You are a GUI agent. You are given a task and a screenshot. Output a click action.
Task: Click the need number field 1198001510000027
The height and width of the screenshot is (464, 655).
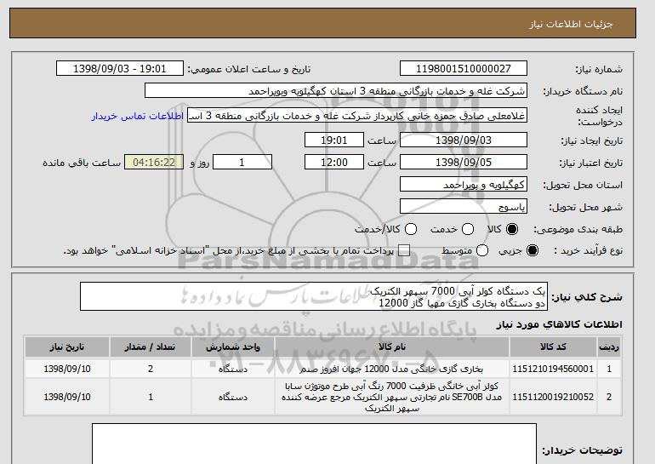(464, 69)
